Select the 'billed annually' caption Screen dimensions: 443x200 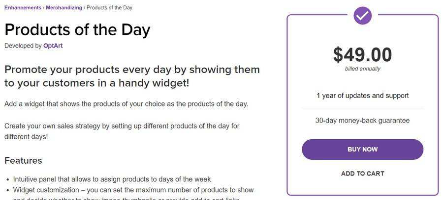pyautogui.click(x=362, y=69)
